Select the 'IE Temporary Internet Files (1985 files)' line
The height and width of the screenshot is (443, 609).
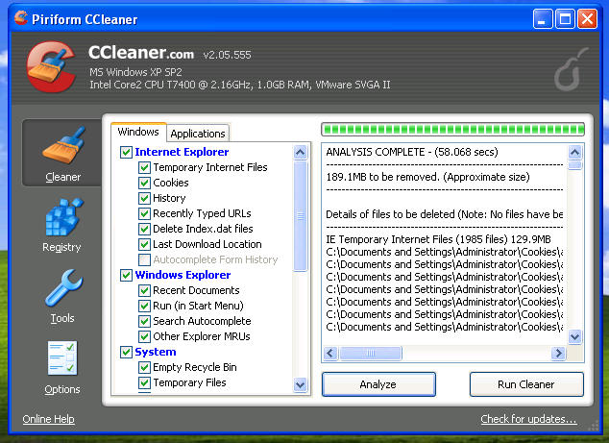point(438,239)
